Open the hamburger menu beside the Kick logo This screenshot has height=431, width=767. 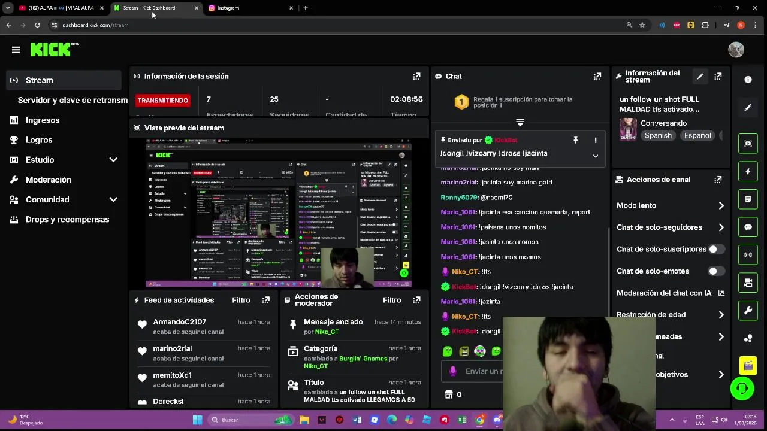[x=16, y=50]
